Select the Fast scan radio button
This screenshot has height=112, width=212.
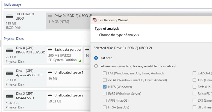96,58
